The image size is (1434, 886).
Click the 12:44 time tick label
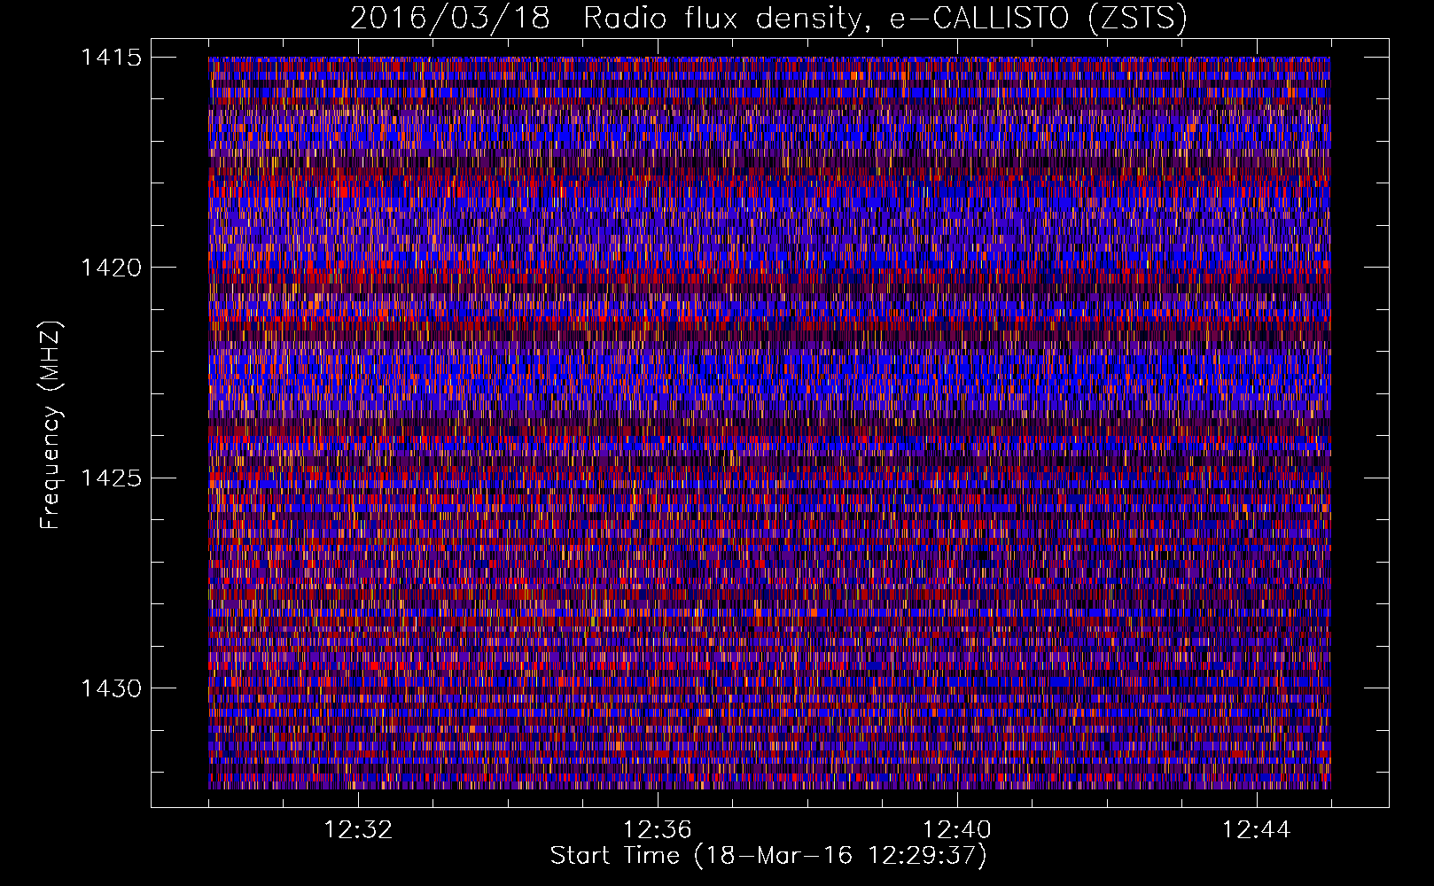pos(1257,830)
